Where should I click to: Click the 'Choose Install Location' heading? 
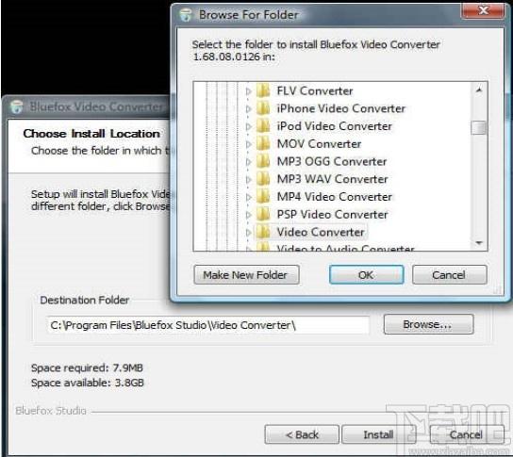pos(91,134)
